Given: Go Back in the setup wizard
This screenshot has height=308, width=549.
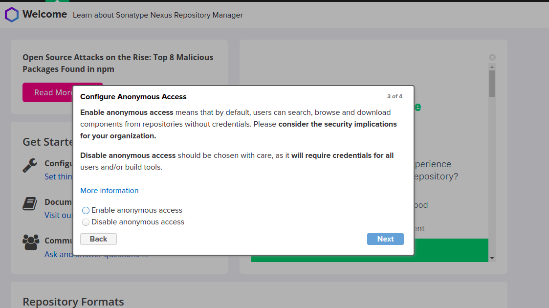Looking at the screenshot, I should pos(98,239).
